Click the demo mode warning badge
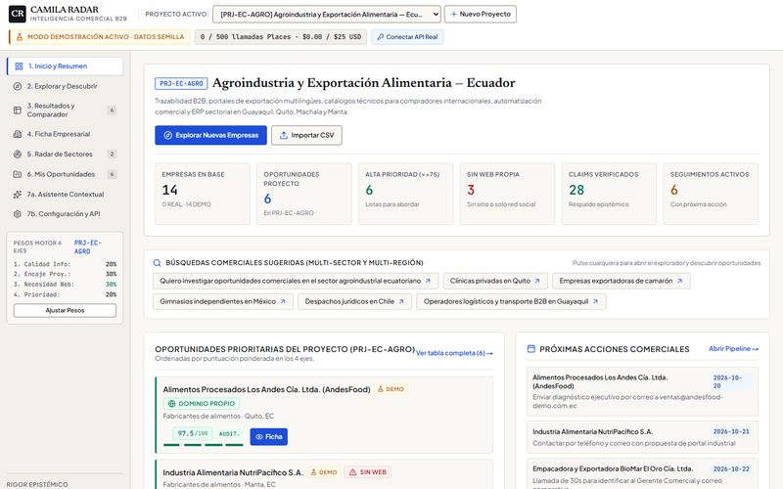 point(99,37)
